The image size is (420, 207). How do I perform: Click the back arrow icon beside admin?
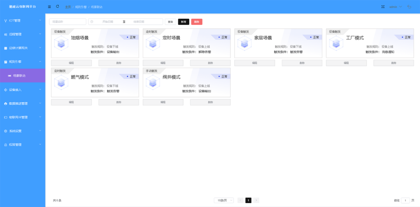pos(409,7)
